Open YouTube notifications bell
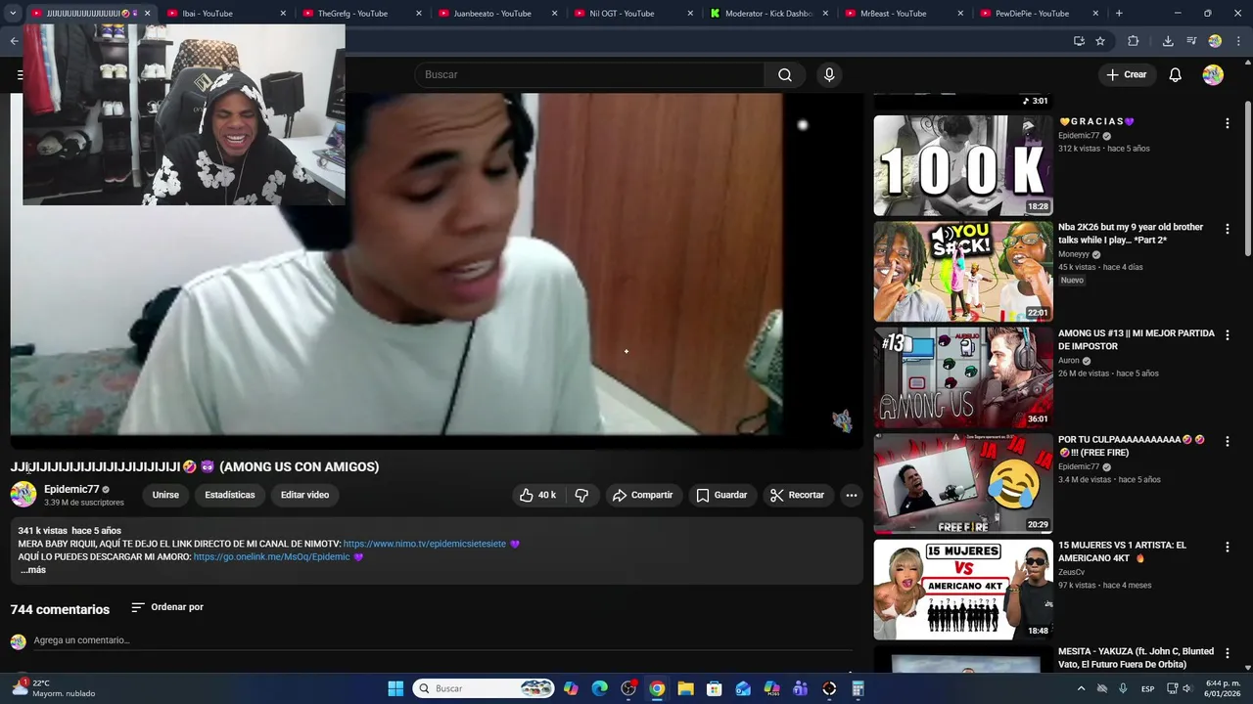The image size is (1253, 704). pyautogui.click(x=1176, y=75)
